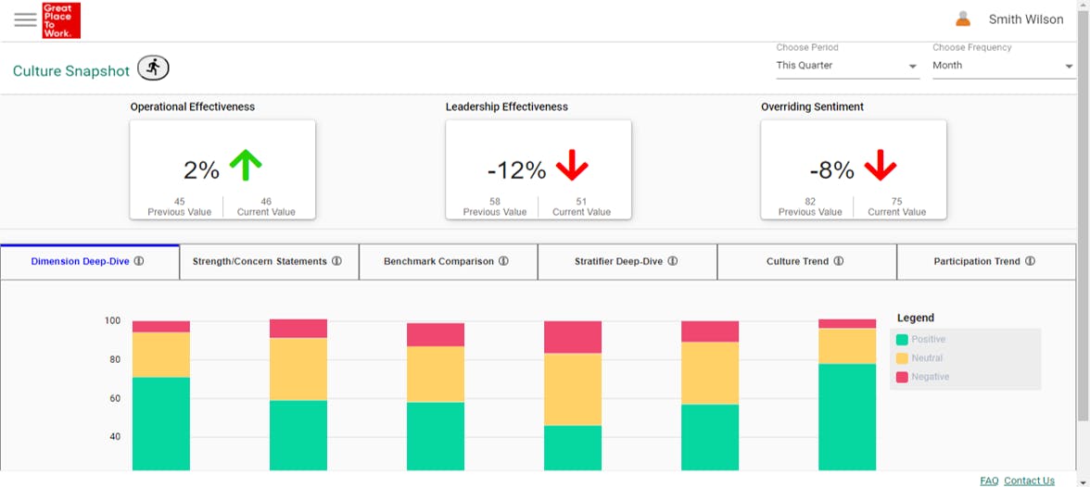This screenshot has height=487, width=1090.
Task: Open the FAQ link
Action: coord(989,481)
